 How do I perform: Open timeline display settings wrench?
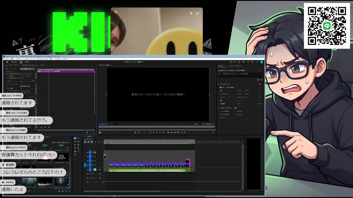click(x=98, y=142)
